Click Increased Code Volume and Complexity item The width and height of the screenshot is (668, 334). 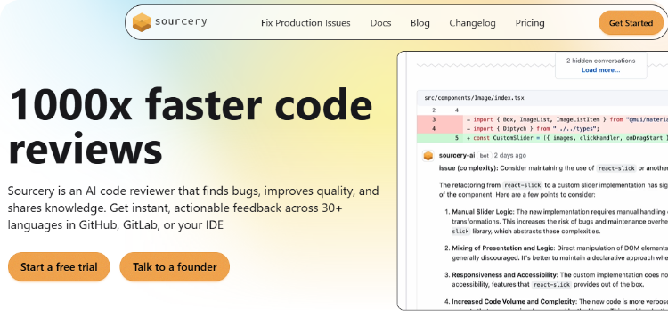[x=556, y=304]
